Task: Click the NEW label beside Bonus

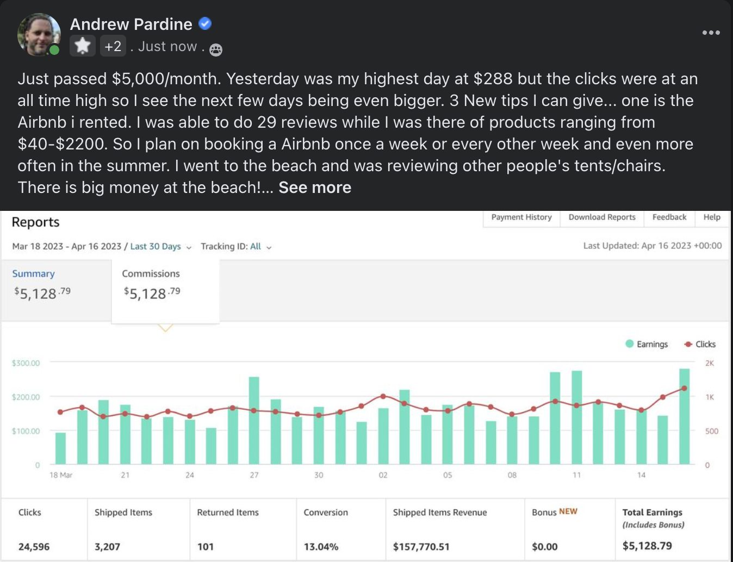Action: tap(568, 511)
